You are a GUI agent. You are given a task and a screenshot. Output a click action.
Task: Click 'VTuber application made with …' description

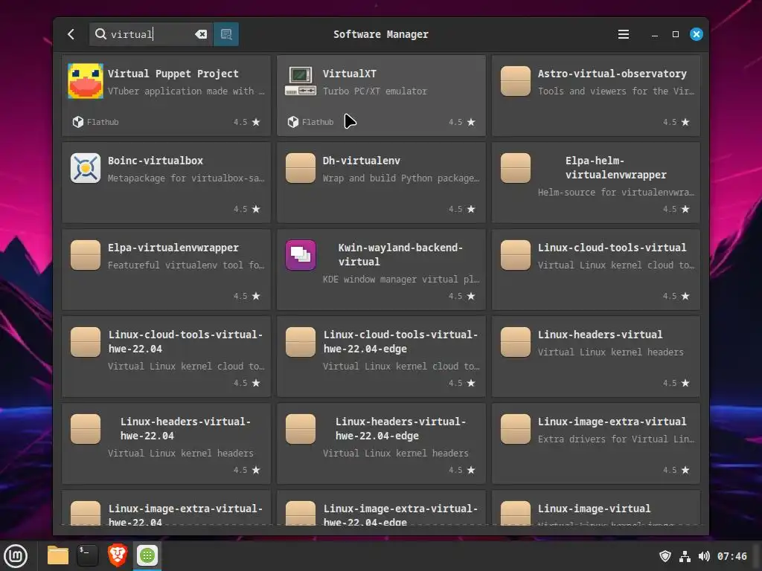click(x=186, y=91)
